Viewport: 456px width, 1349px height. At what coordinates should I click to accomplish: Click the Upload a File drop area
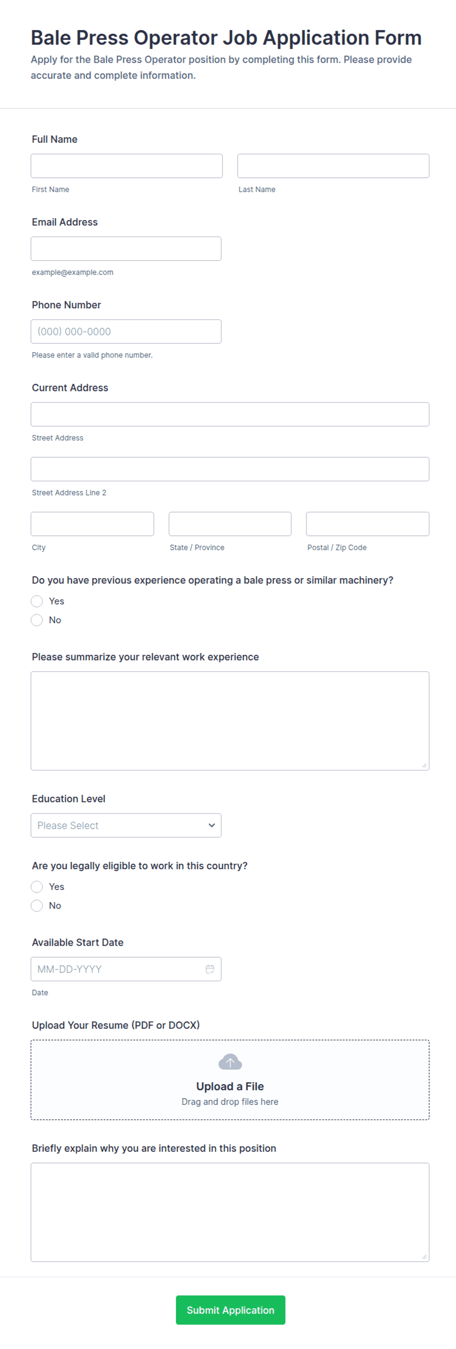tap(230, 1079)
